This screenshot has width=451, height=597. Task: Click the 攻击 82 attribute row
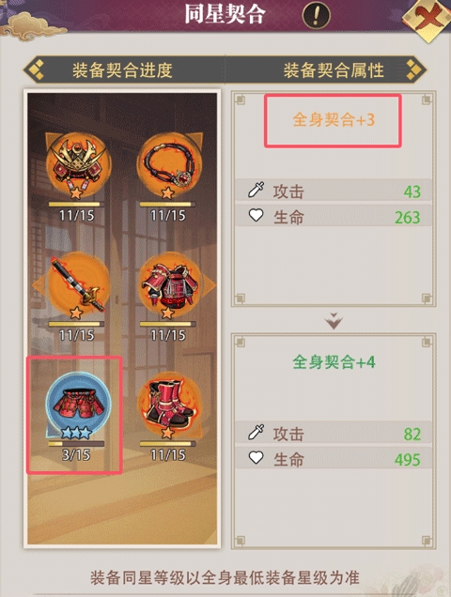(334, 434)
